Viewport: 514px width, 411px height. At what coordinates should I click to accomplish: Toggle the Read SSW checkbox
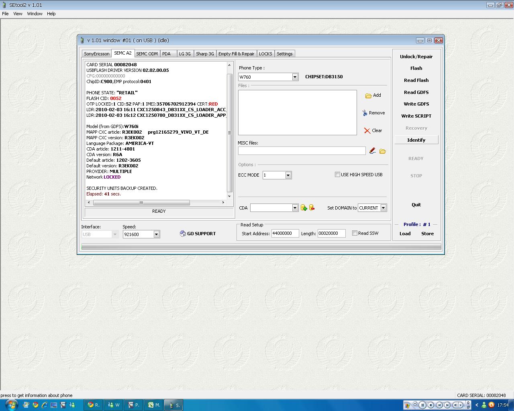(355, 233)
